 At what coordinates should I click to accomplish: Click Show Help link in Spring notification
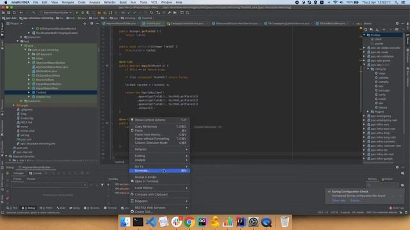pos(339,201)
